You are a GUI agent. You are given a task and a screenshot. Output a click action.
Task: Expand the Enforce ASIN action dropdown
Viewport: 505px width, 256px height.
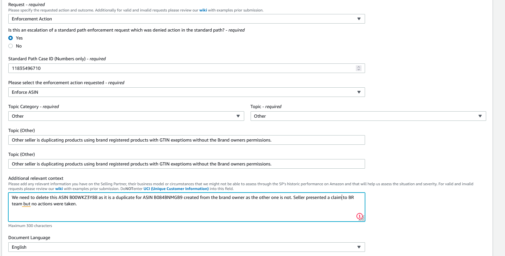[x=187, y=92]
